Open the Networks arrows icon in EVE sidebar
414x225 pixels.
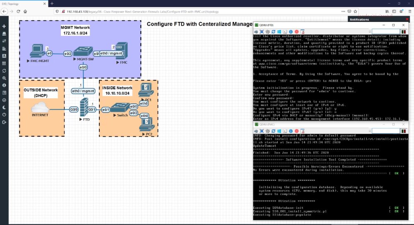4,41
